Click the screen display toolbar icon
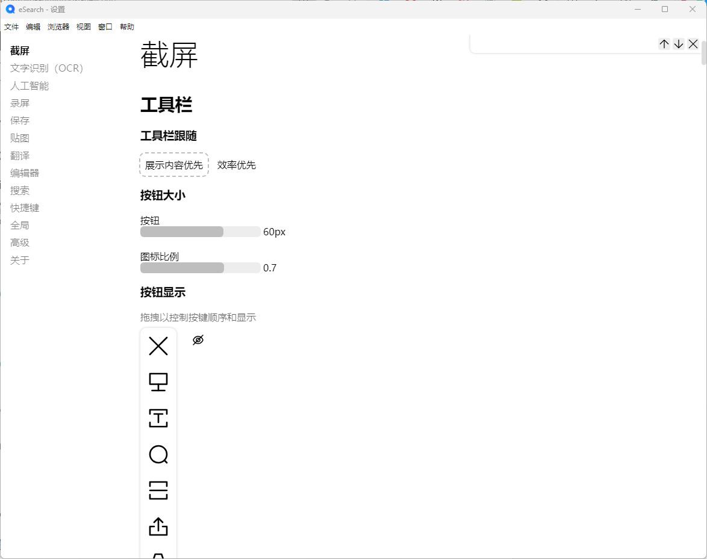 coord(158,382)
